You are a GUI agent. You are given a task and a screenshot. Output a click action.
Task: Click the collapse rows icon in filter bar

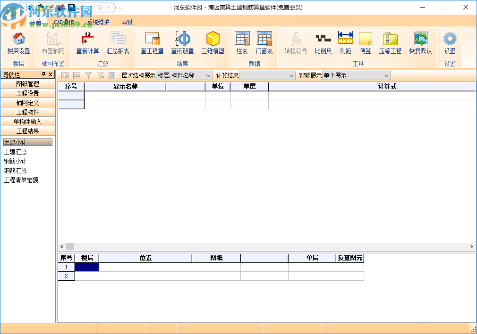pos(77,75)
